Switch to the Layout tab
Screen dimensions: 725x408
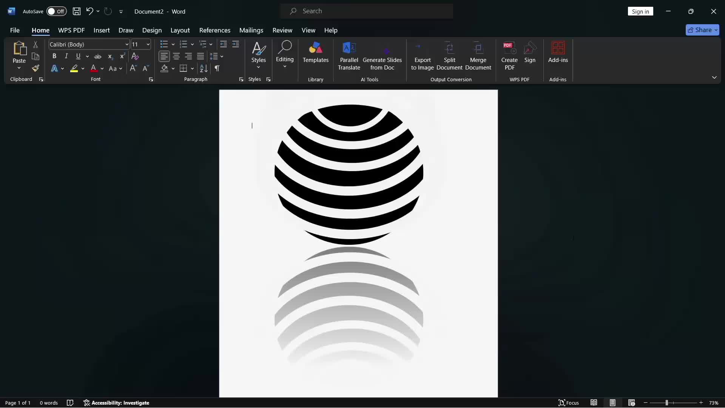click(x=180, y=30)
